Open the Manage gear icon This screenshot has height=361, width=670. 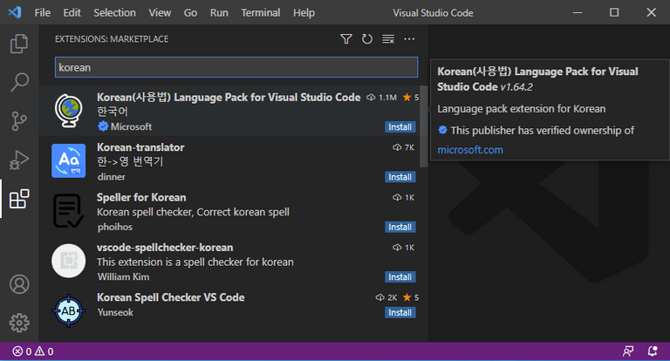point(19,323)
